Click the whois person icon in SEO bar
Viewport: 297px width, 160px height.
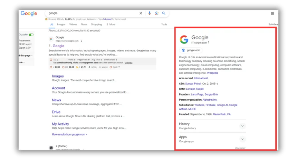[x=89, y=67]
